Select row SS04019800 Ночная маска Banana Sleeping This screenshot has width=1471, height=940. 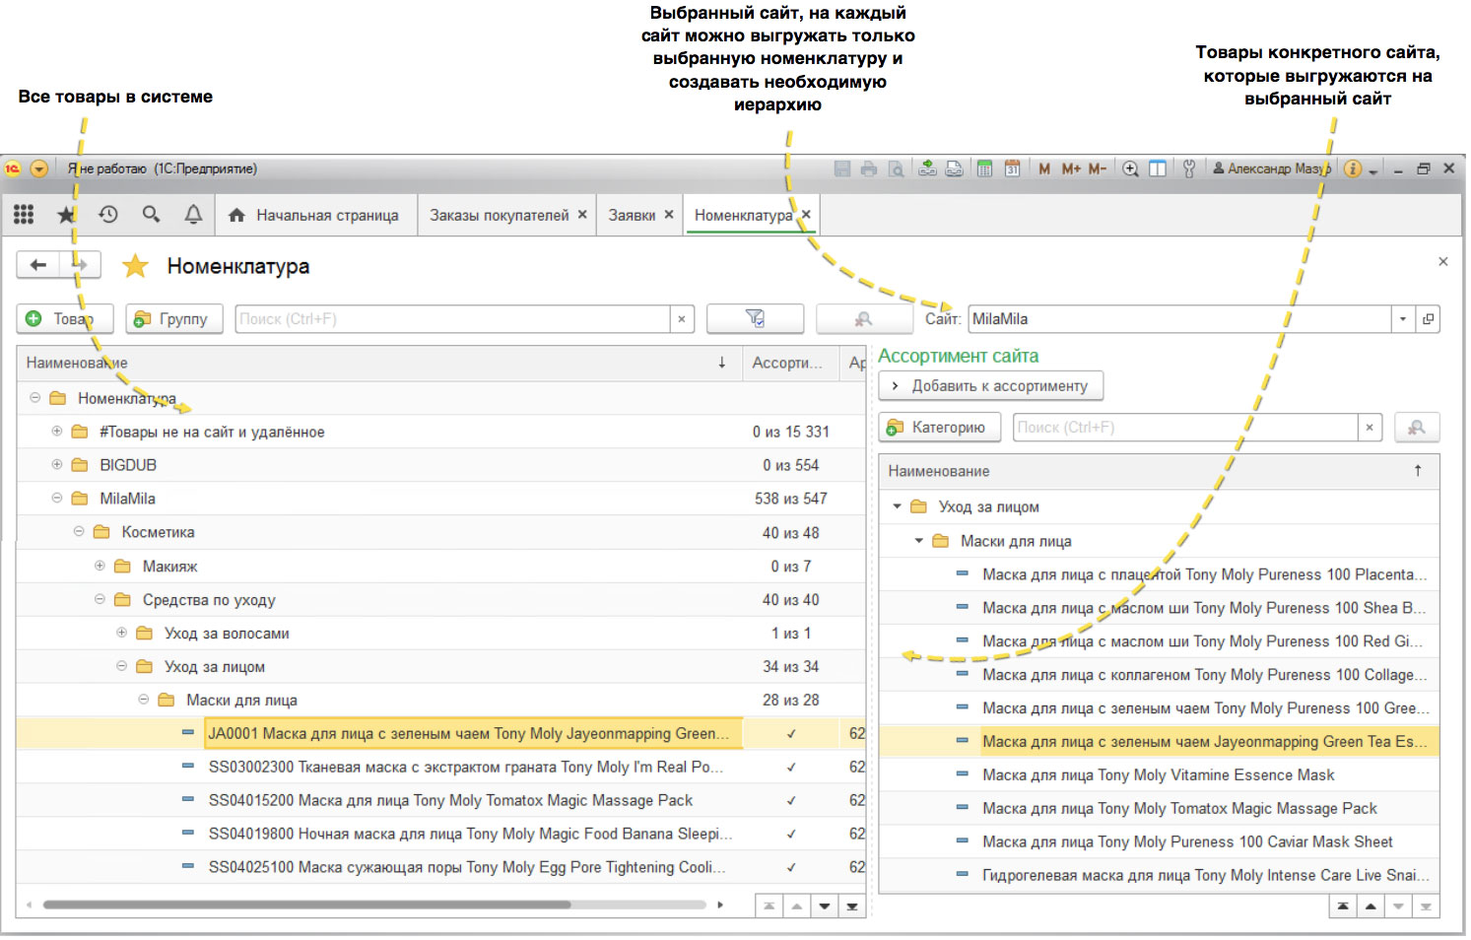[440, 834]
